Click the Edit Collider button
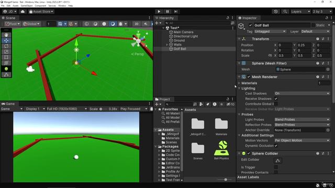The image size is (335, 188). [278, 160]
